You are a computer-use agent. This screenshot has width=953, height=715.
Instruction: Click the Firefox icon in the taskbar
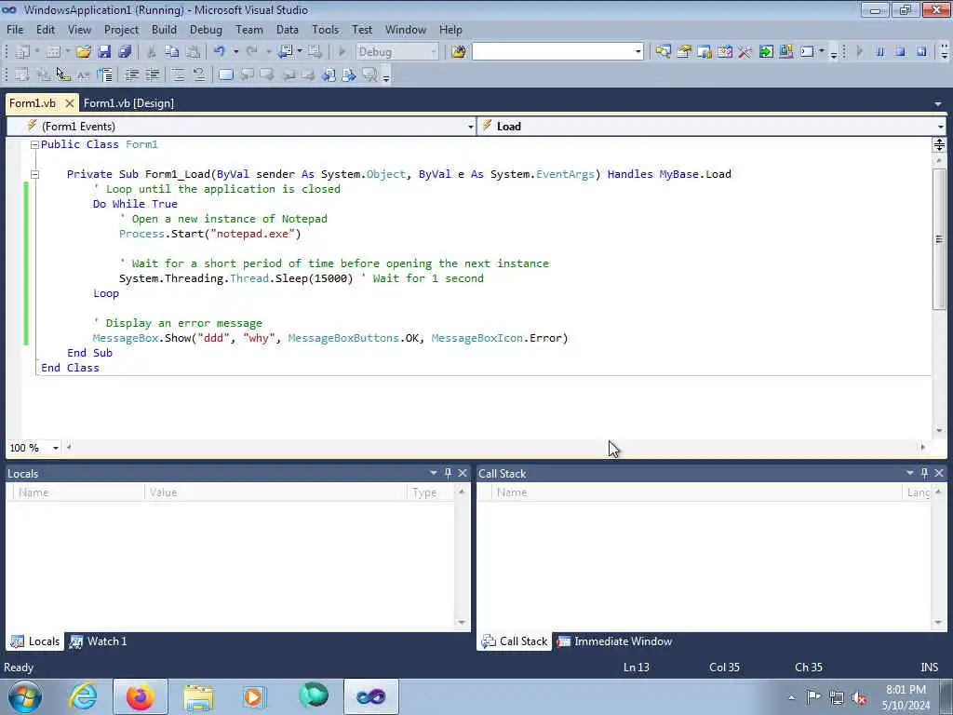pos(140,696)
